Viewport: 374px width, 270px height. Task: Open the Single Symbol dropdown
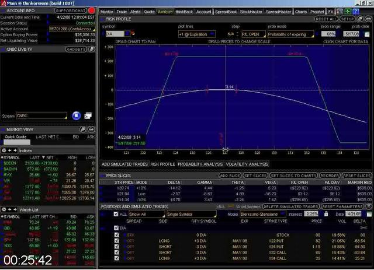(192, 214)
